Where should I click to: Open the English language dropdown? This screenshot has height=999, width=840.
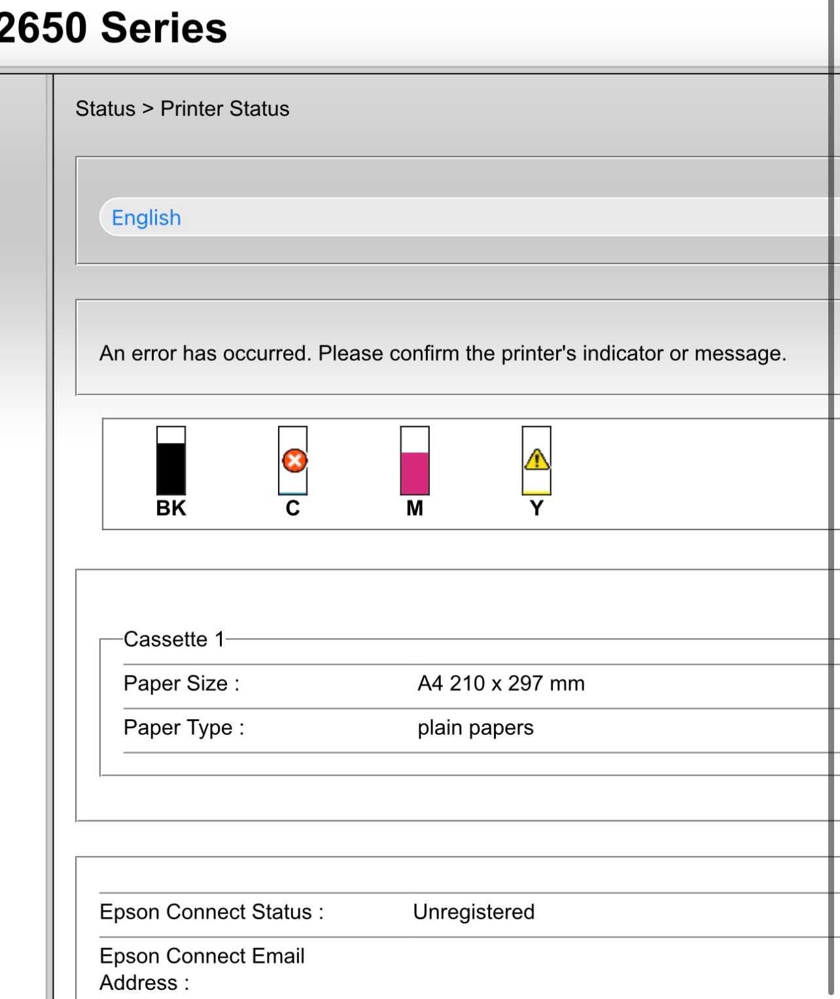click(x=469, y=217)
